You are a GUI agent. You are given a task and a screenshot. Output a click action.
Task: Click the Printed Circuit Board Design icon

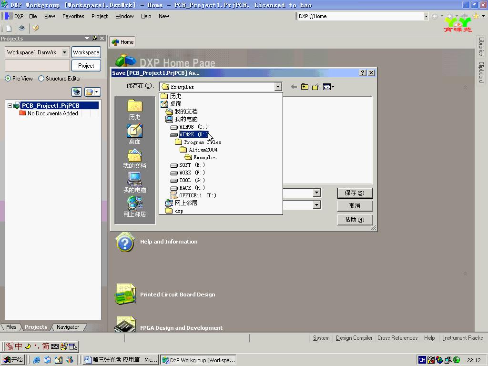(125, 294)
